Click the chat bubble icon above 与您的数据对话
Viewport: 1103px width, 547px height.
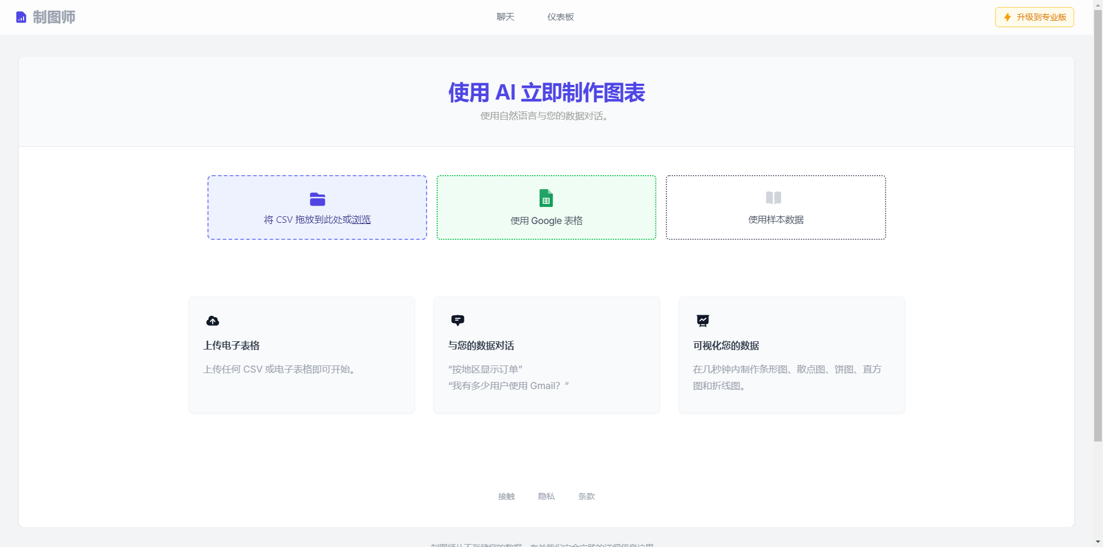coord(458,321)
